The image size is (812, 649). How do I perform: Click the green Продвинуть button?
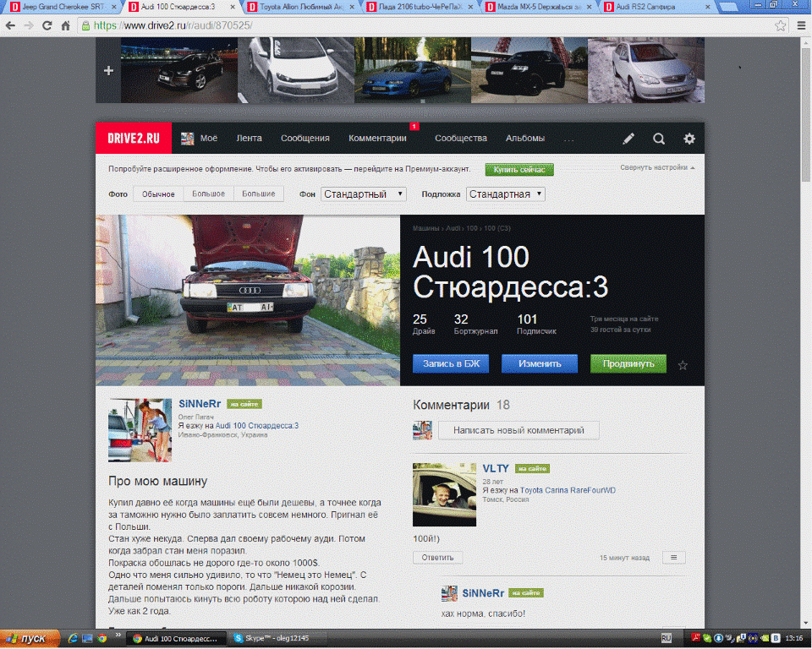(628, 364)
